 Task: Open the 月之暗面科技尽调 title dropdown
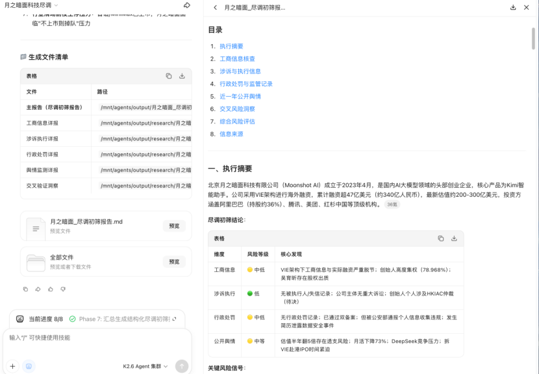31,5
